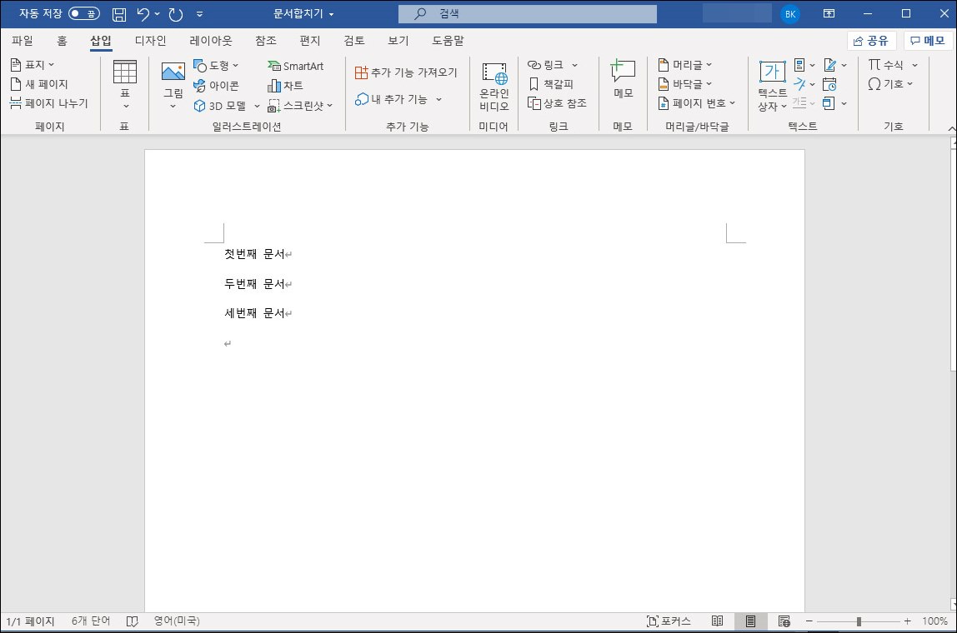The height and width of the screenshot is (633, 957).
Task: Toggle the 자동 저장 autosave switch
Action: tap(84, 13)
